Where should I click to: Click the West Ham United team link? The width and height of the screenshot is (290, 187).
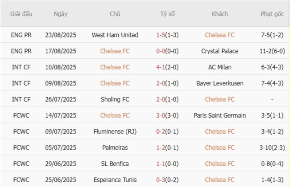pos(115,35)
